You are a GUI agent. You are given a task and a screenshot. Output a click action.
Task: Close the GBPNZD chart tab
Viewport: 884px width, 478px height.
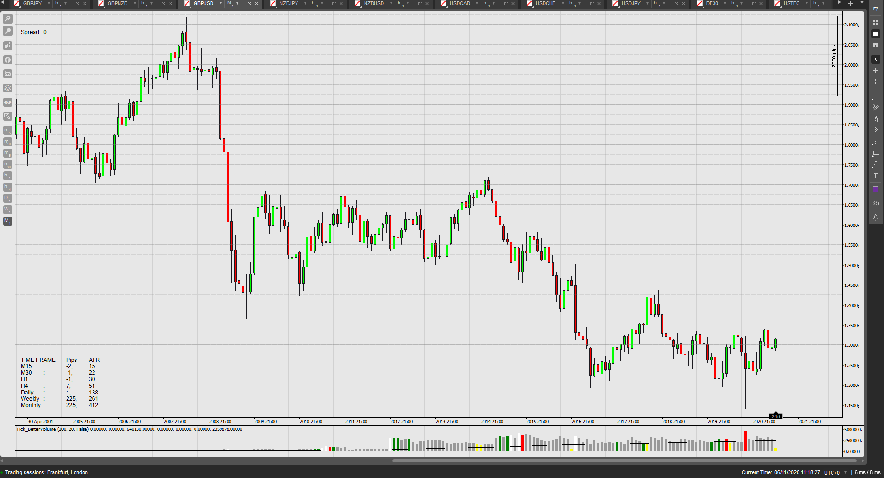[x=171, y=4]
